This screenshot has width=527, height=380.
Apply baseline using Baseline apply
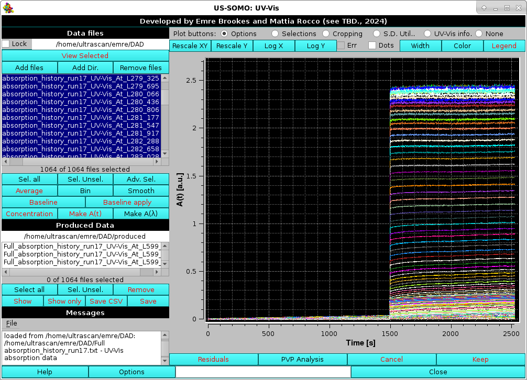click(x=127, y=202)
